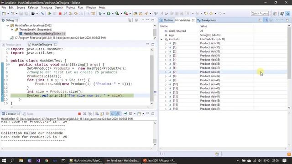Toggle Show Console When Standard Out Changes

[113, 113]
